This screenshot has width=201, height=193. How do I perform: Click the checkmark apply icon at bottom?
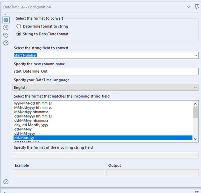6,182
